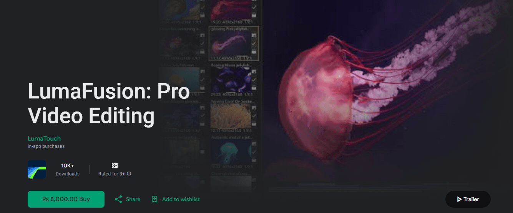Select the blue moon jellyfish thumbnail
The image size is (513, 213).
coord(230,80)
